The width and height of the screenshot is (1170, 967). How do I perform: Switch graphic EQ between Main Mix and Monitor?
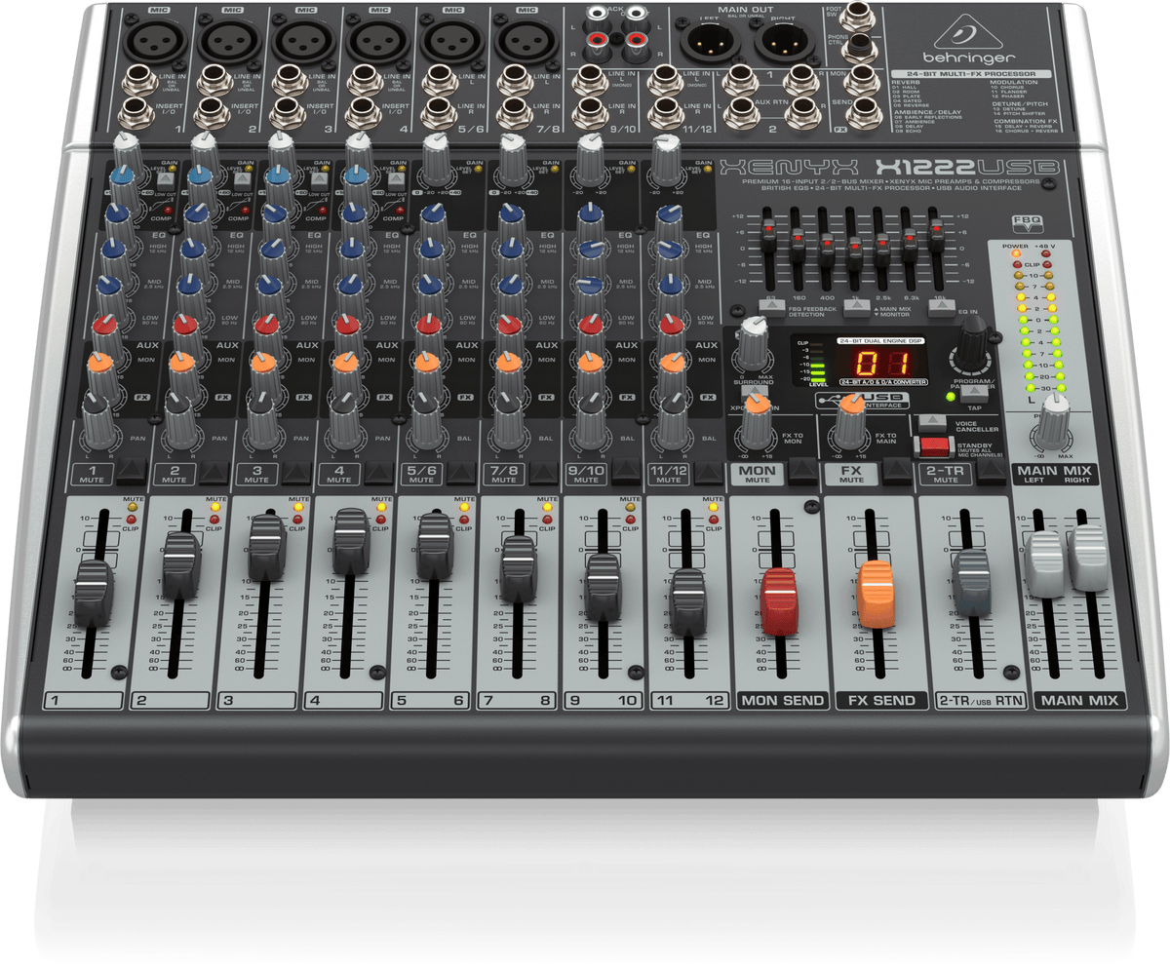coord(856,307)
